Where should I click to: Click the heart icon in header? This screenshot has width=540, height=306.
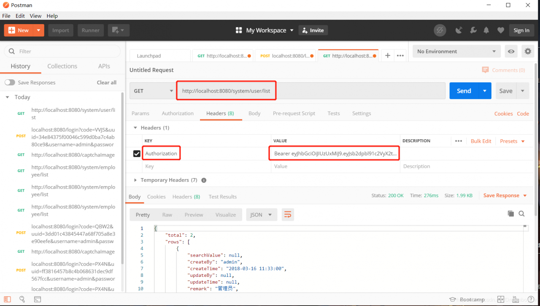click(501, 30)
